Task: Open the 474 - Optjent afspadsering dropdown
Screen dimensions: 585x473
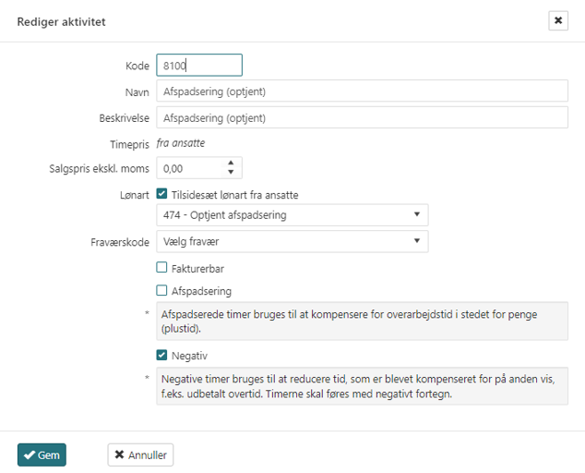Action: click(x=292, y=215)
